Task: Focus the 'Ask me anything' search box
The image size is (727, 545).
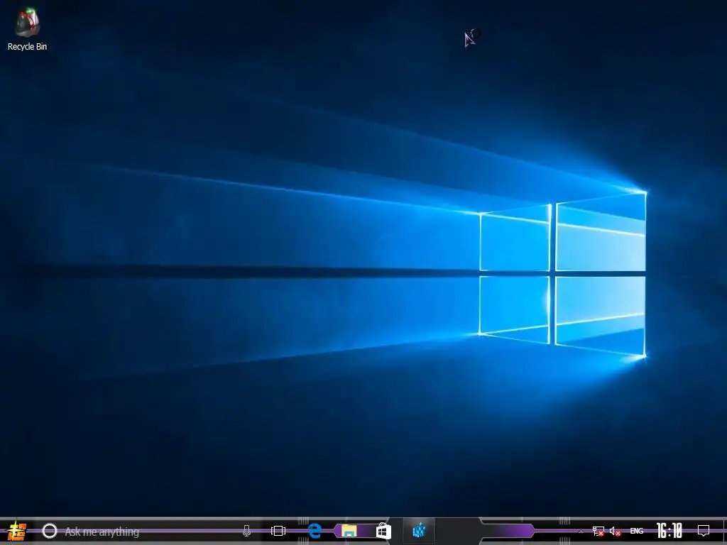Action: point(148,531)
